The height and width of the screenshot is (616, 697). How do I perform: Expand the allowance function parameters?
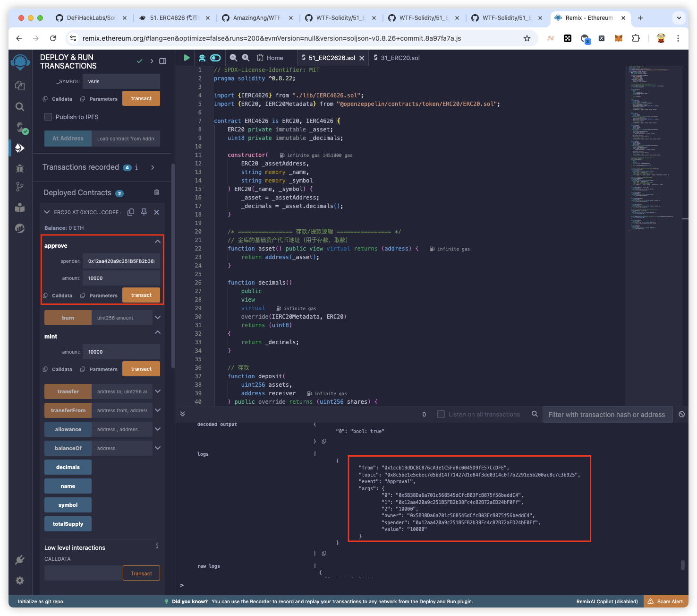click(158, 429)
